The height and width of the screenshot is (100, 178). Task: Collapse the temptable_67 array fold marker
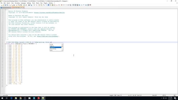(x=6, y=44)
